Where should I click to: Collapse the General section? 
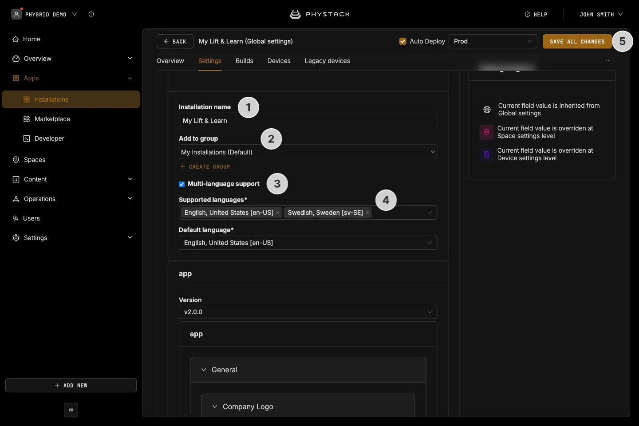[204, 370]
